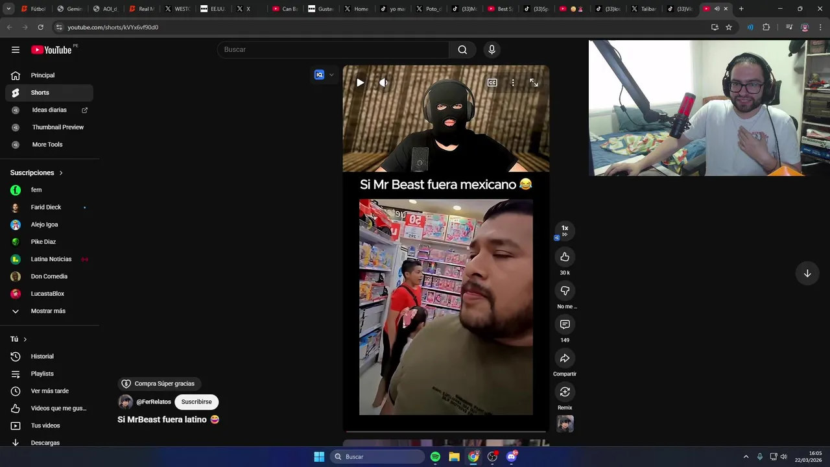Open the Short's three-dot options menu

point(513,82)
